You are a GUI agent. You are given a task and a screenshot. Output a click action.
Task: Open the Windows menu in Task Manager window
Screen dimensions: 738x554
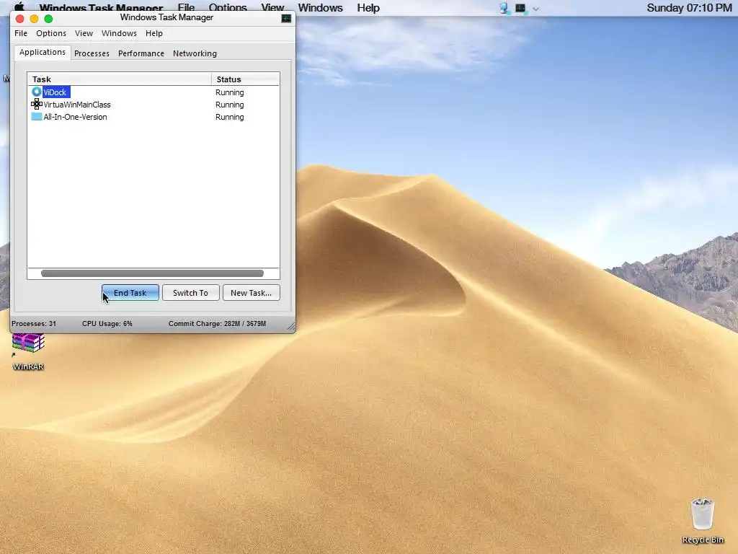click(119, 33)
